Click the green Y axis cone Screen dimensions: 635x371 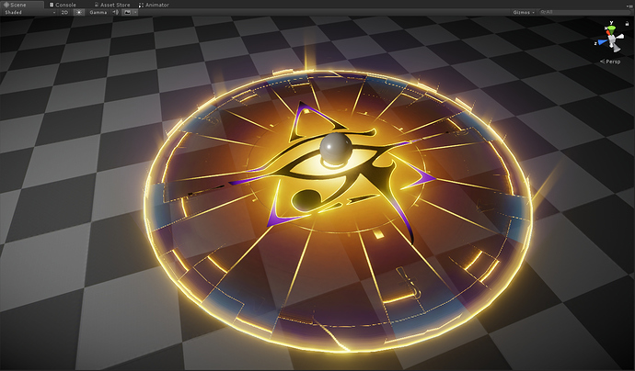pos(611,28)
